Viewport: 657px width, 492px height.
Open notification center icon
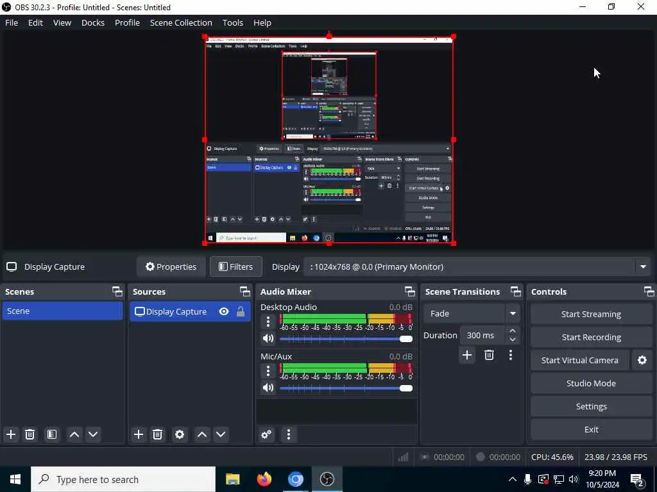click(637, 480)
